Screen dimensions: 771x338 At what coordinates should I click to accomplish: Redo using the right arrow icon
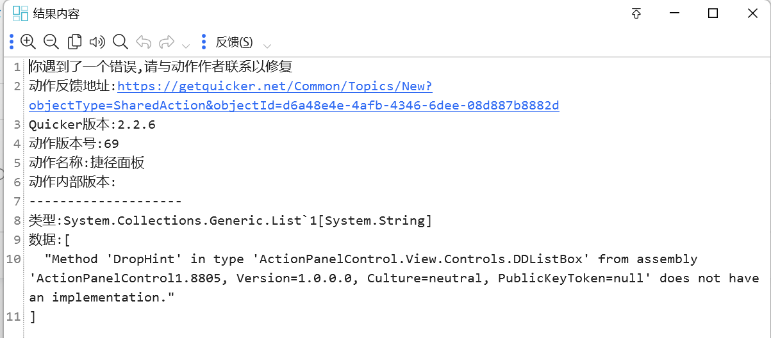(167, 42)
